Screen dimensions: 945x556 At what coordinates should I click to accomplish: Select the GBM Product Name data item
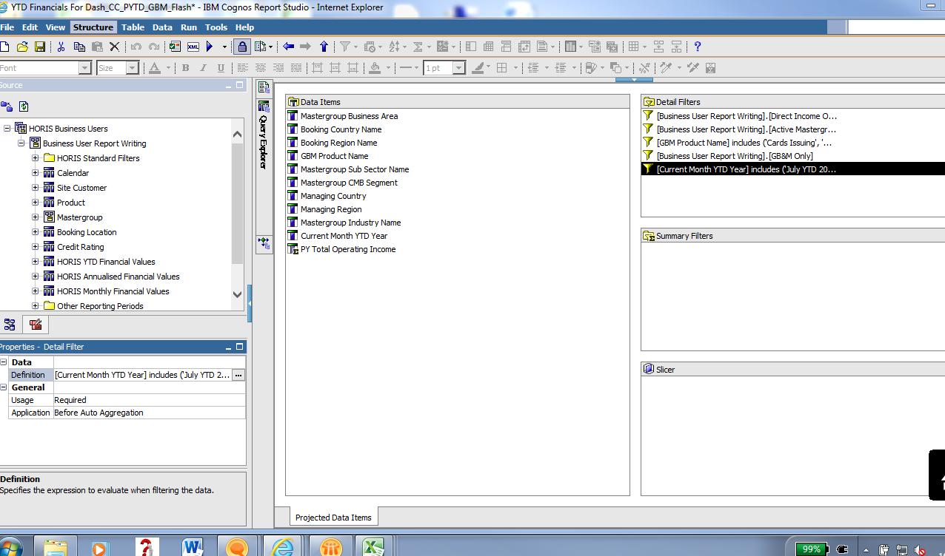pos(334,156)
